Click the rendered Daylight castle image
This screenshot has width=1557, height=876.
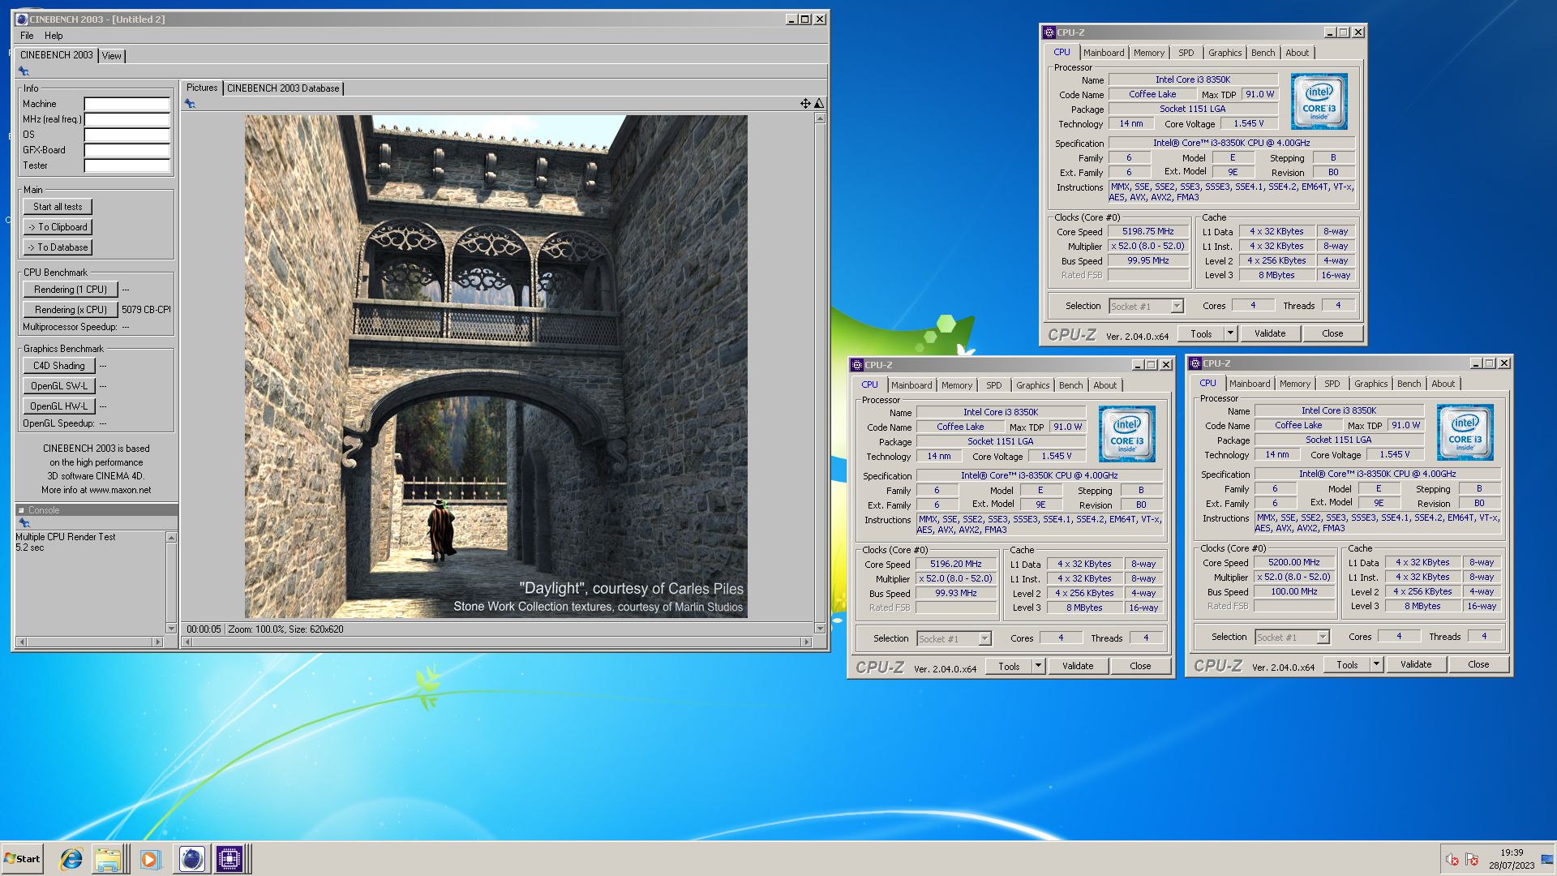click(x=496, y=367)
